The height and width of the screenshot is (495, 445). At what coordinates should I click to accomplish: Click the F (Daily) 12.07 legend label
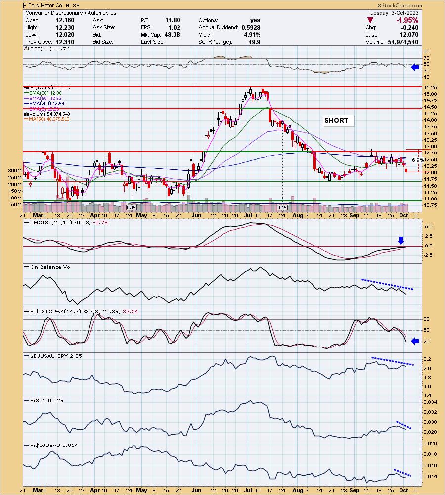click(50, 87)
